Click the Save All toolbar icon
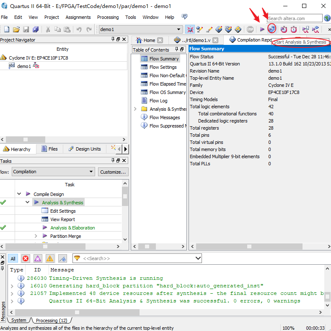 [36, 29]
